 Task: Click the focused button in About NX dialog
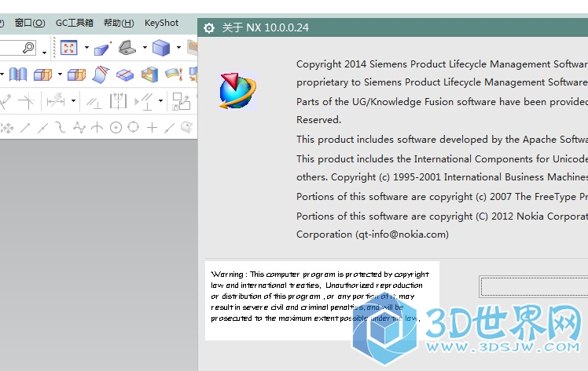tap(534, 287)
